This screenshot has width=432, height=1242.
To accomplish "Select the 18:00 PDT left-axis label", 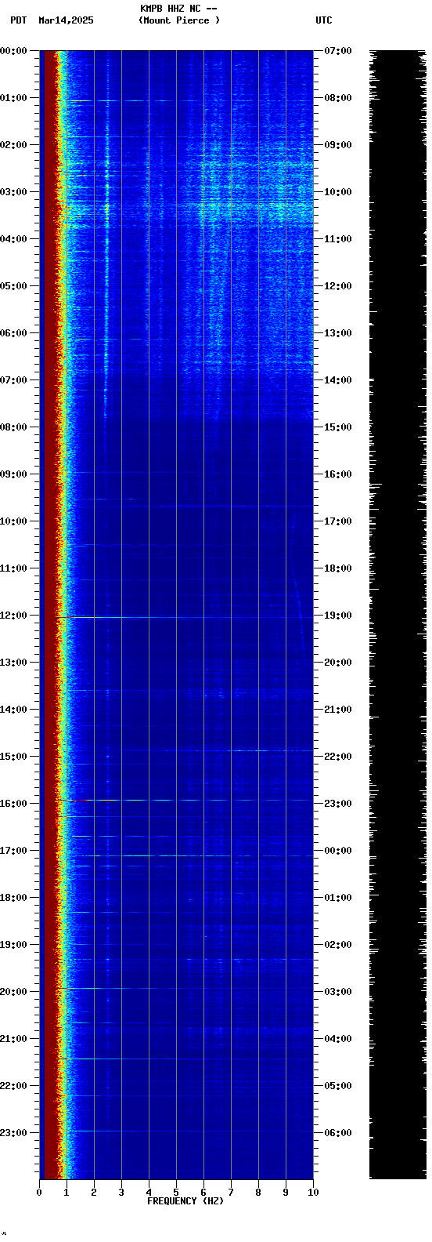I will point(13,898).
